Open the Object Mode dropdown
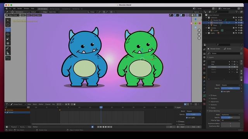The width and height of the screenshot is (248, 139). (12, 15)
